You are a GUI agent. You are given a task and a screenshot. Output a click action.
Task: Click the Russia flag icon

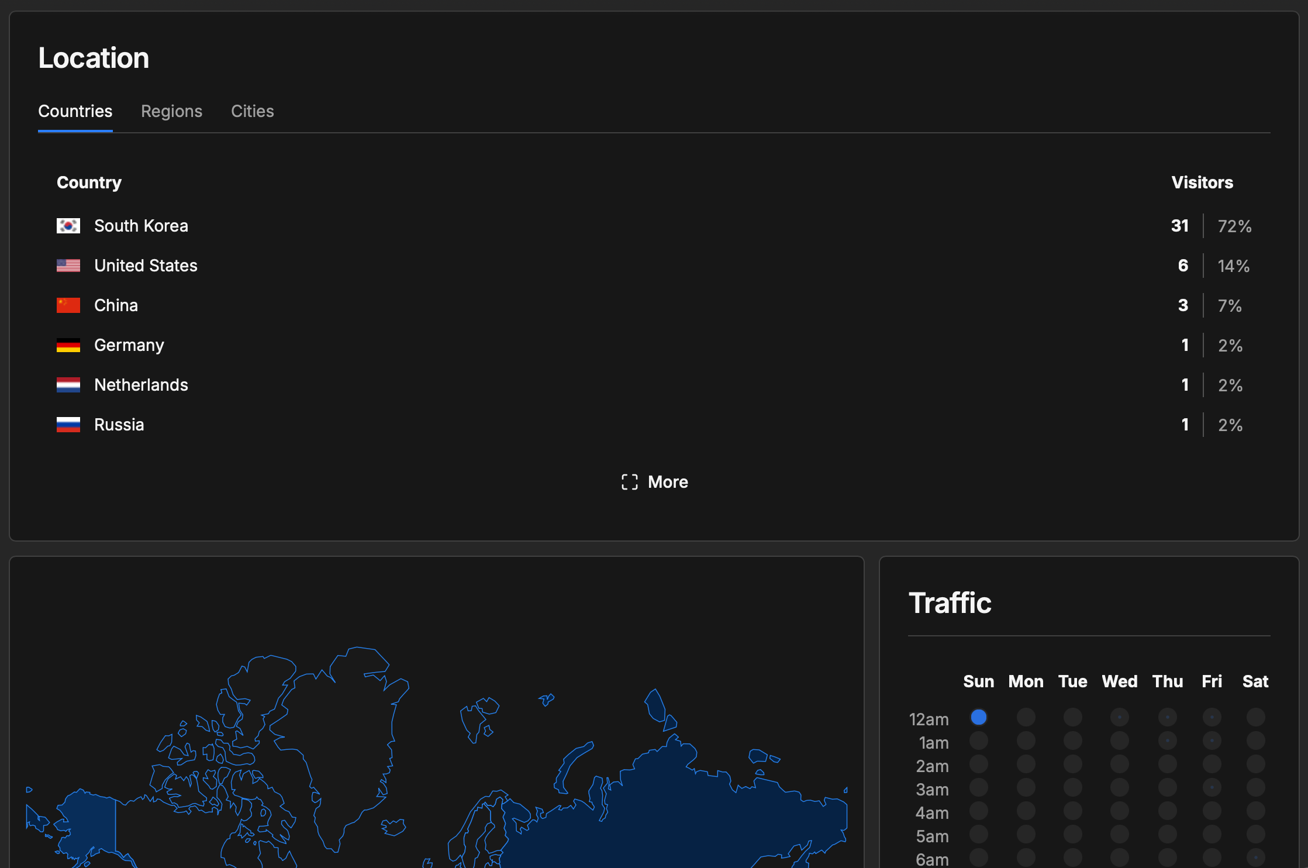(x=68, y=425)
